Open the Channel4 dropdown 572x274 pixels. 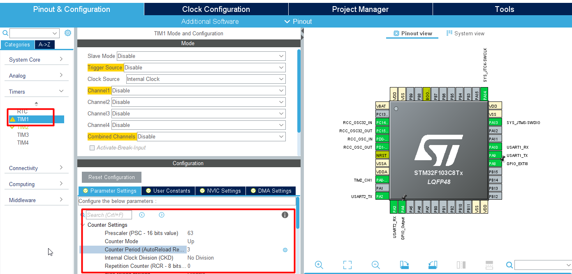198,125
